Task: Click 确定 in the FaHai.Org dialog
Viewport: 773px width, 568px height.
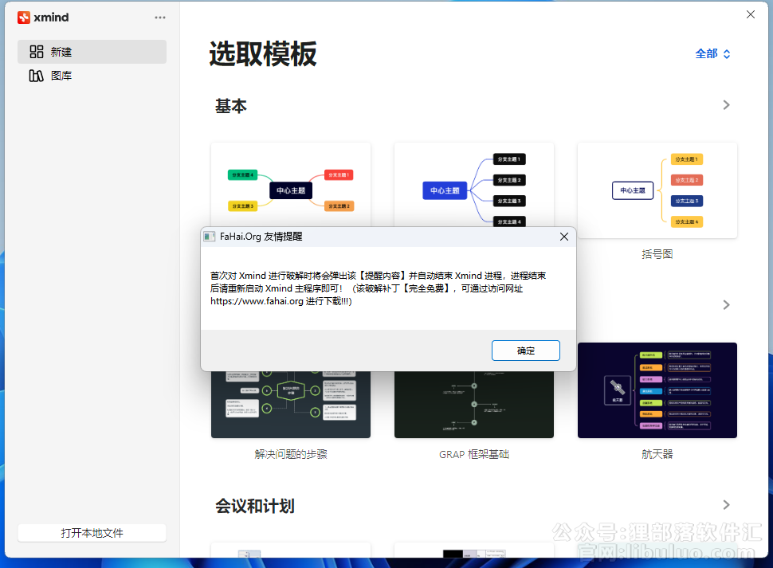Action: (525, 351)
